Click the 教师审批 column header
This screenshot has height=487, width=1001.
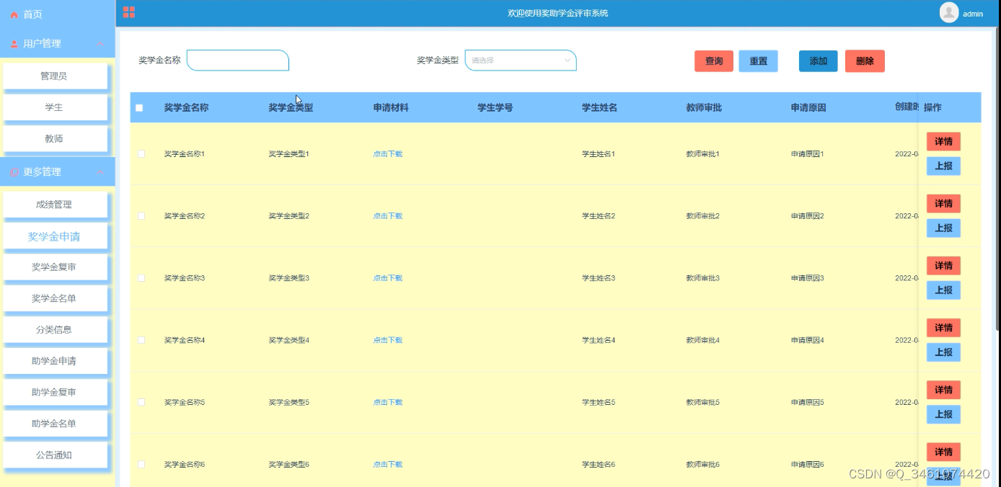click(704, 108)
